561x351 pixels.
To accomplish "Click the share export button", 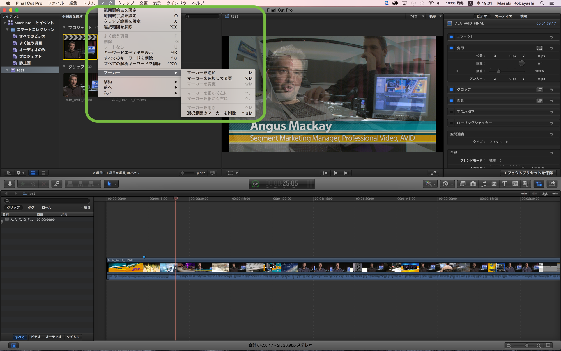I will pos(552,184).
